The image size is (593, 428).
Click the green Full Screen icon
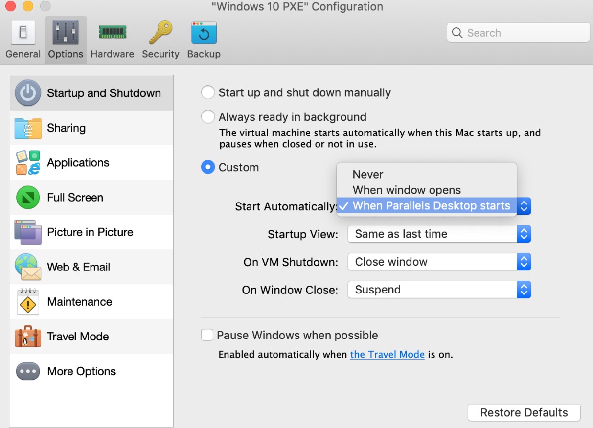click(28, 198)
